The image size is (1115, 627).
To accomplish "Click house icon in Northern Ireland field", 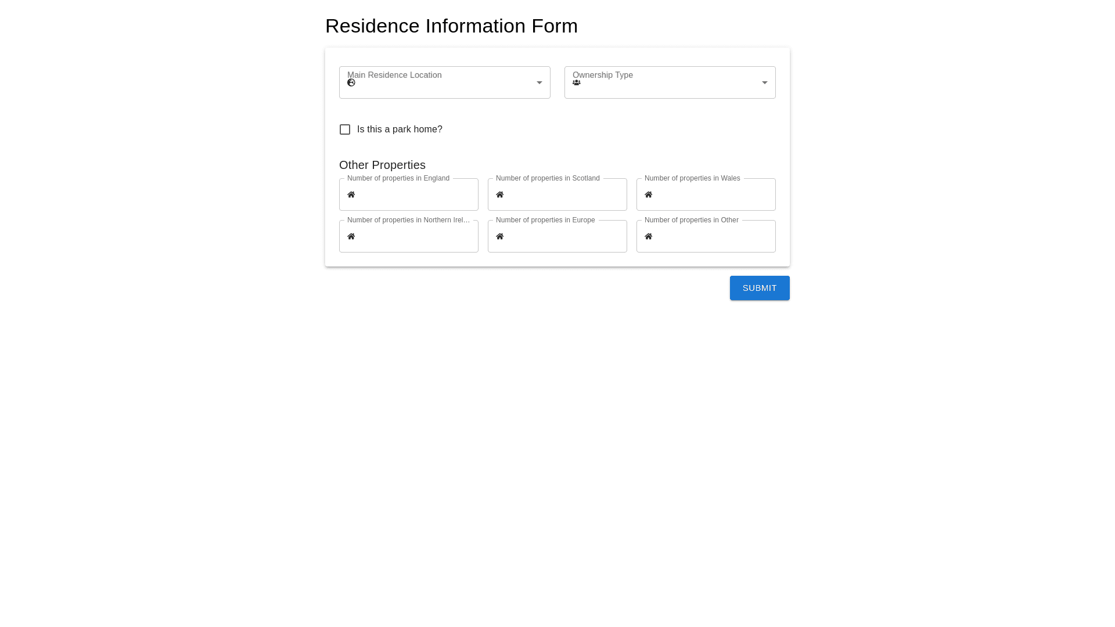I will (351, 236).
